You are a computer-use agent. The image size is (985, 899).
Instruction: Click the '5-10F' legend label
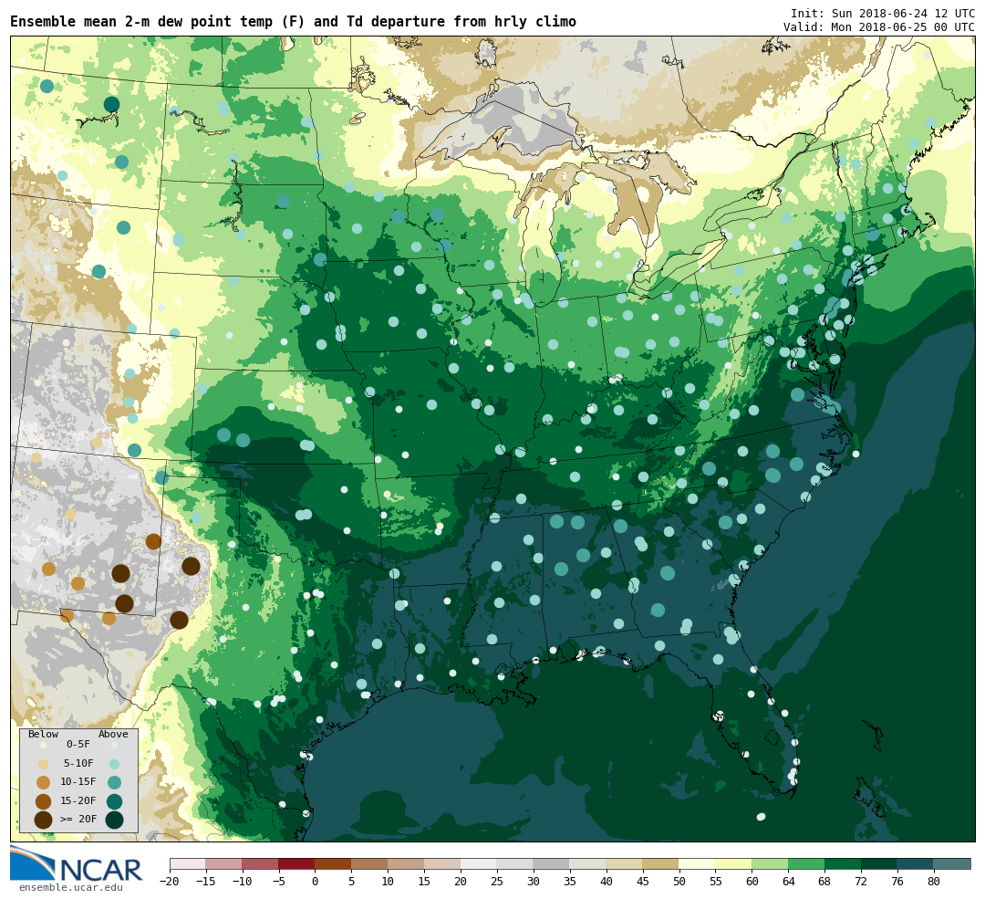click(78, 763)
